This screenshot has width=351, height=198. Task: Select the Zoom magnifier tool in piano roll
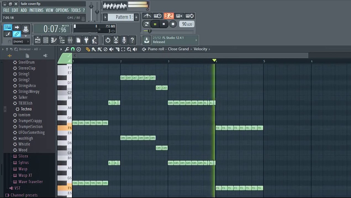(x=129, y=49)
